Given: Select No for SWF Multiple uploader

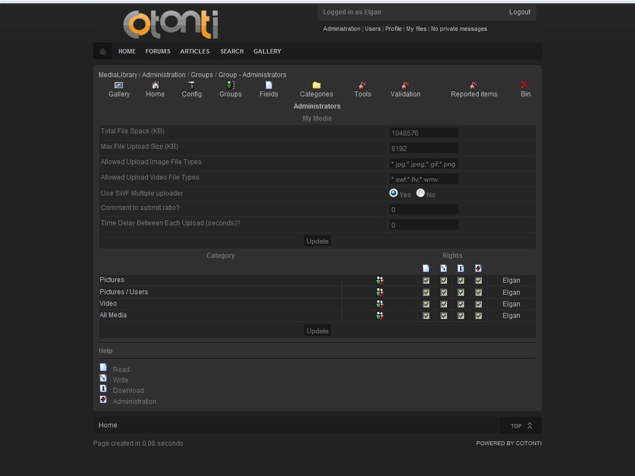Looking at the screenshot, I should click(421, 193).
